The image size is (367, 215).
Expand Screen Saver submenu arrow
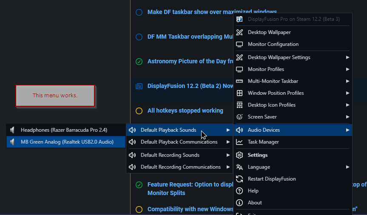[x=347, y=117]
